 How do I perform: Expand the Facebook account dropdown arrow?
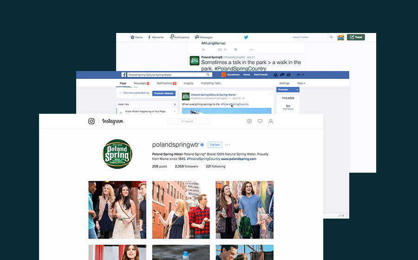tap(303, 75)
